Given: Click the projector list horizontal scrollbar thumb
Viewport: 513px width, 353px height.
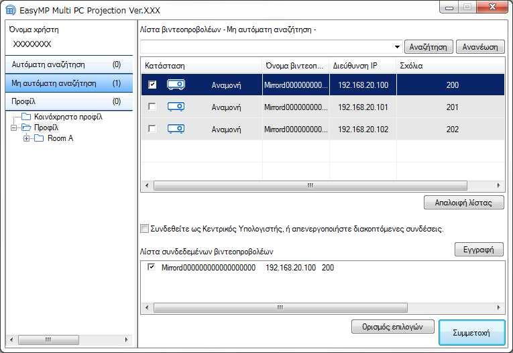Looking at the screenshot, I should click(x=310, y=185).
